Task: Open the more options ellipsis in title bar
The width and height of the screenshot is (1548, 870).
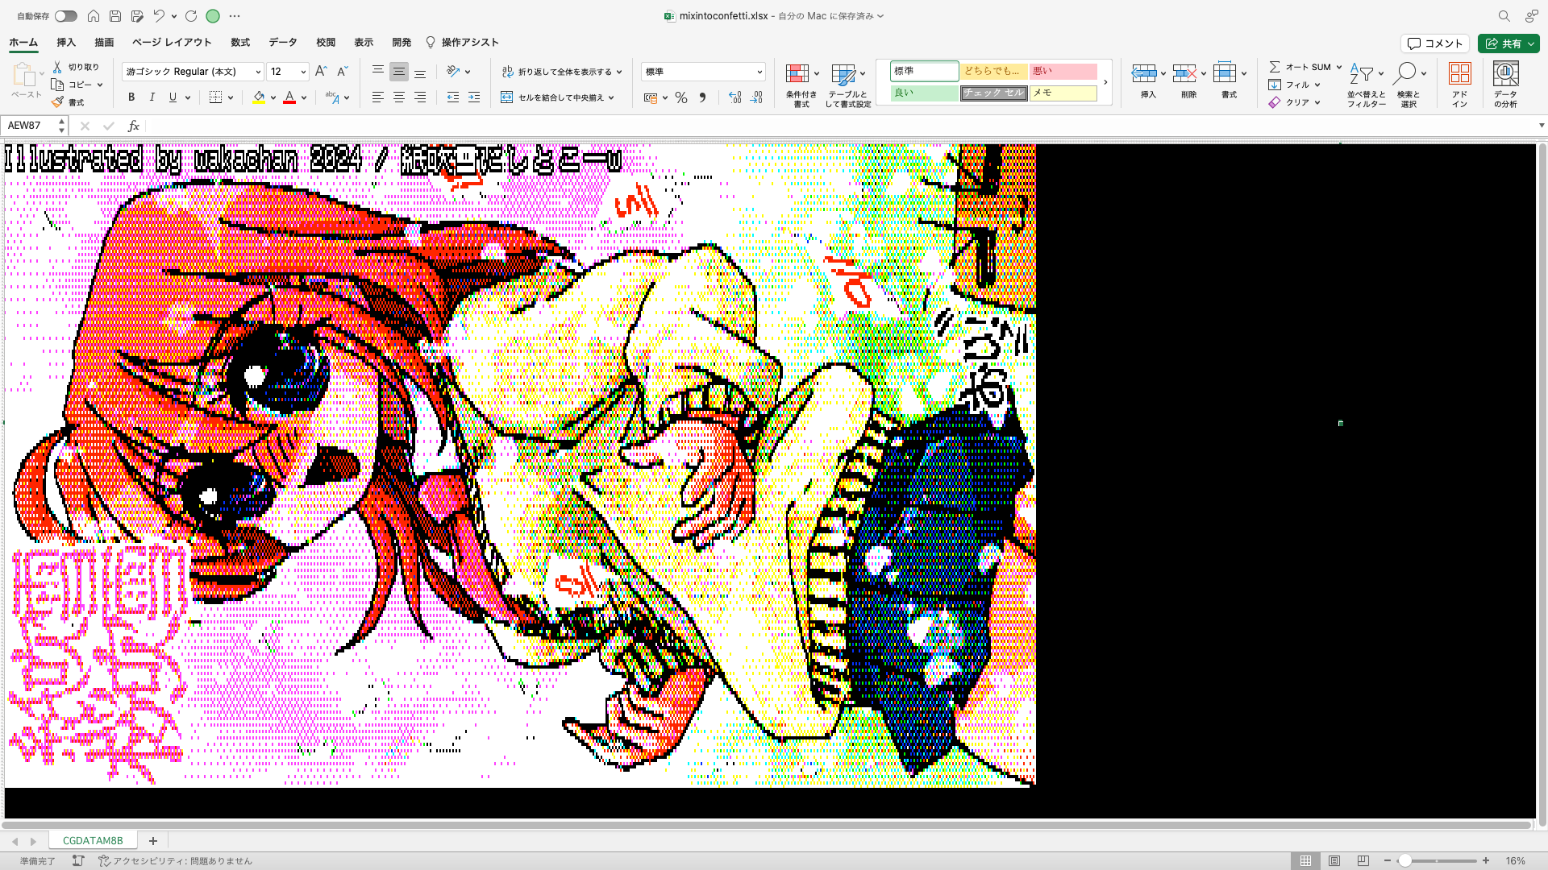Action: (x=235, y=16)
